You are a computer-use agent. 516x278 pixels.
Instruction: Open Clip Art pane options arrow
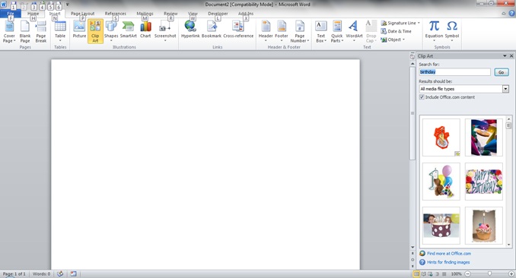click(505, 56)
